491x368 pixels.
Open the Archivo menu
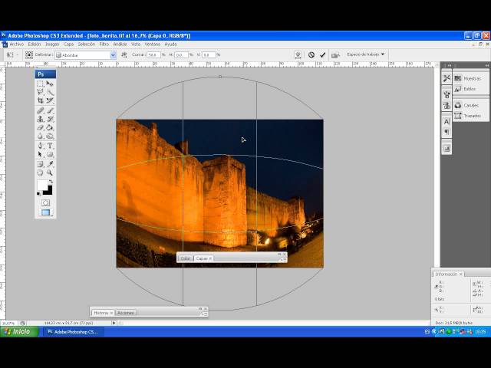click(x=17, y=44)
